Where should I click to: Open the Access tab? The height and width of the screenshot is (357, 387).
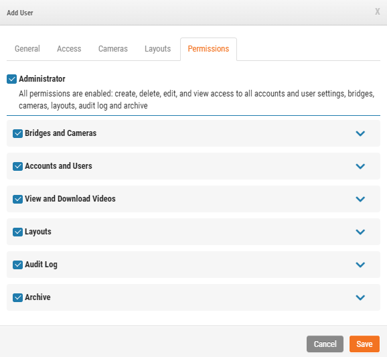(69, 49)
